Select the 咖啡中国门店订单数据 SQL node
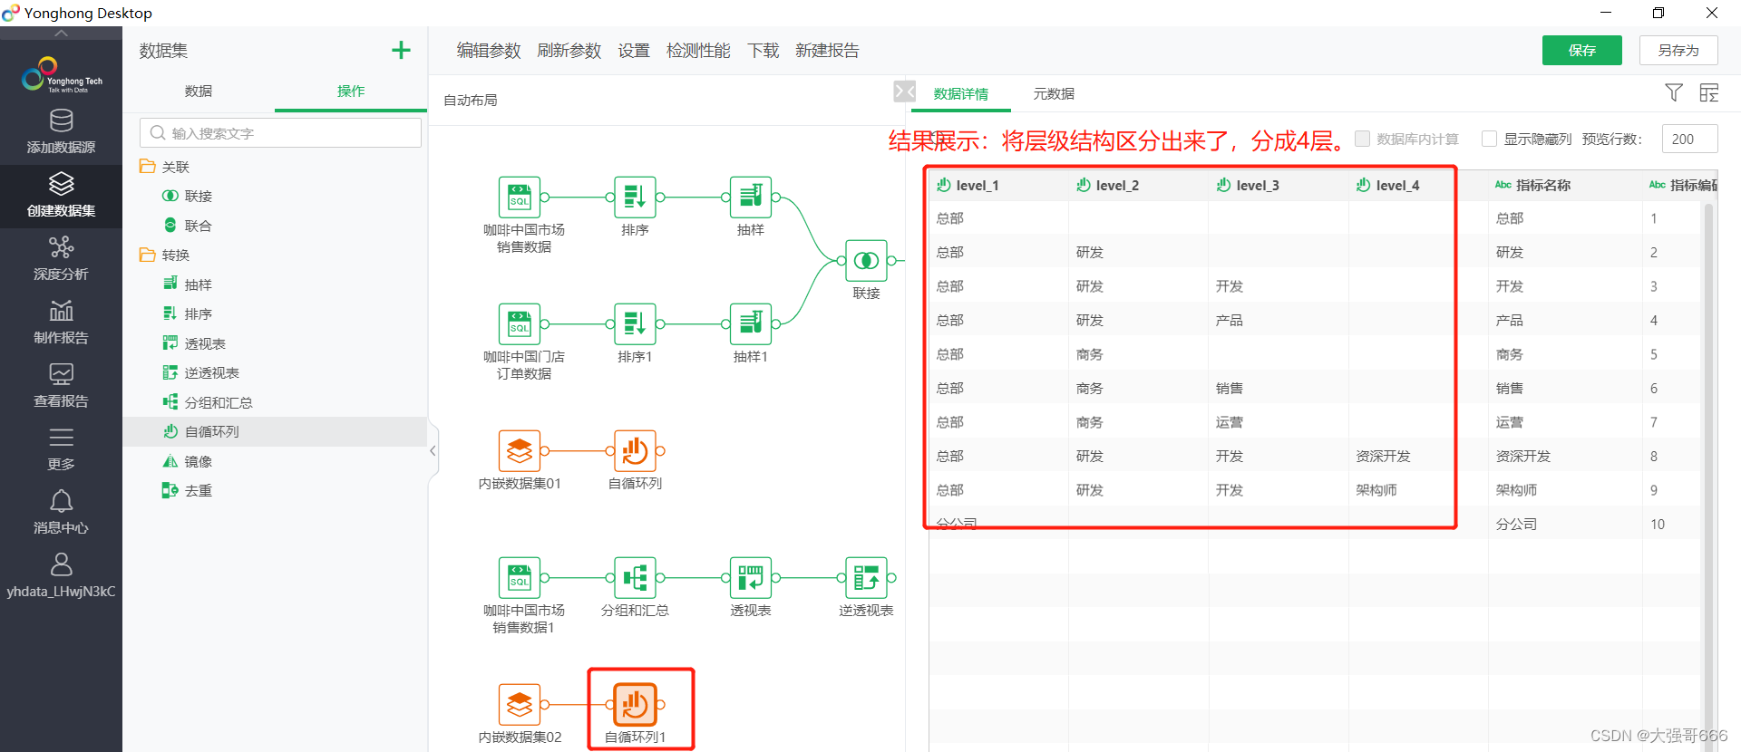 point(520,324)
